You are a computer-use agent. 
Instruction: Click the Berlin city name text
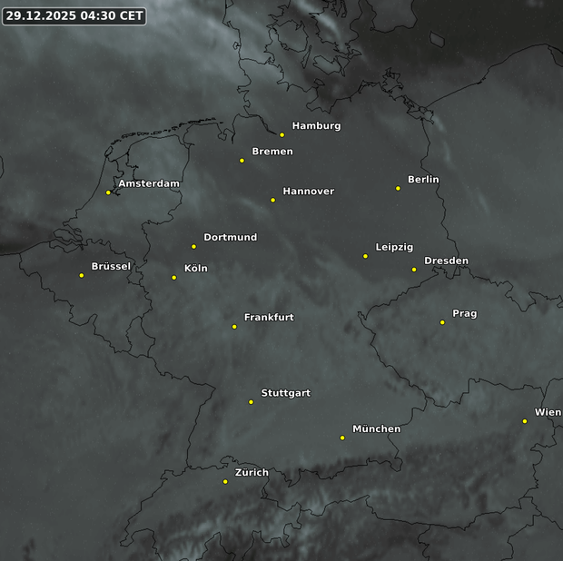coord(423,180)
